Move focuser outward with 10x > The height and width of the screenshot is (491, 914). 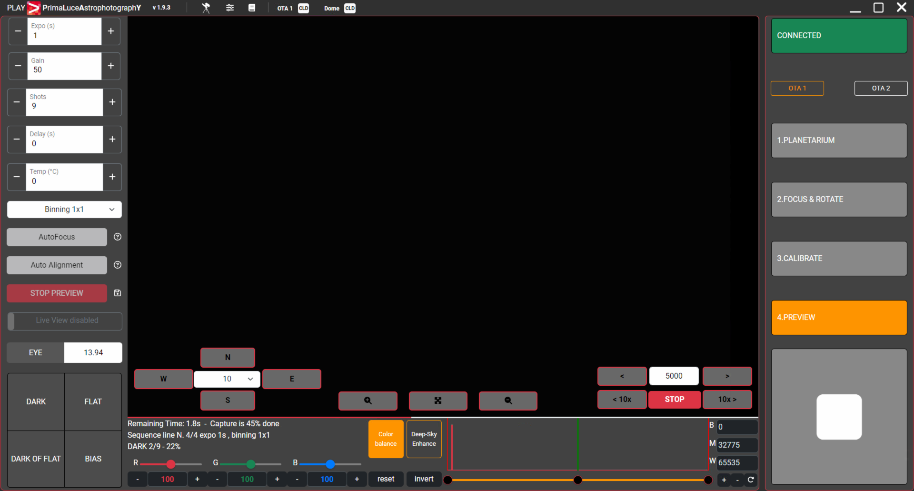coord(727,400)
